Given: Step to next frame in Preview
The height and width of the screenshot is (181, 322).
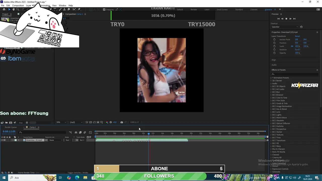Looking at the screenshot, I should tap(290, 19).
